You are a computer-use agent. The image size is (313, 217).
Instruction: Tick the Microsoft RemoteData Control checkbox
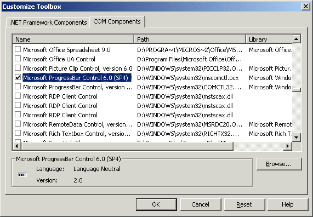click(18, 124)
